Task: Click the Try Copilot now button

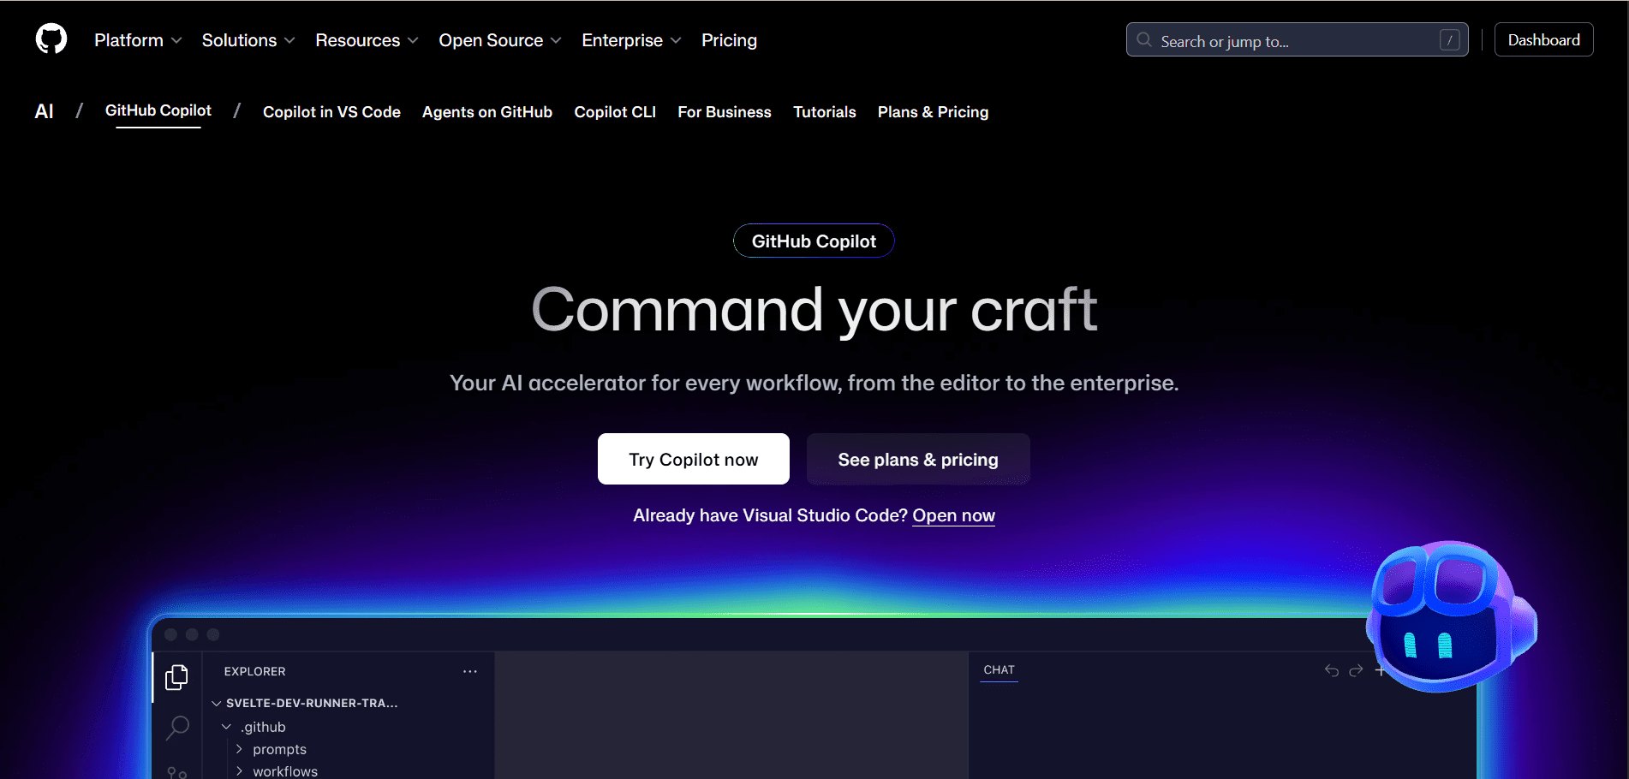Action: click(693, 460)
